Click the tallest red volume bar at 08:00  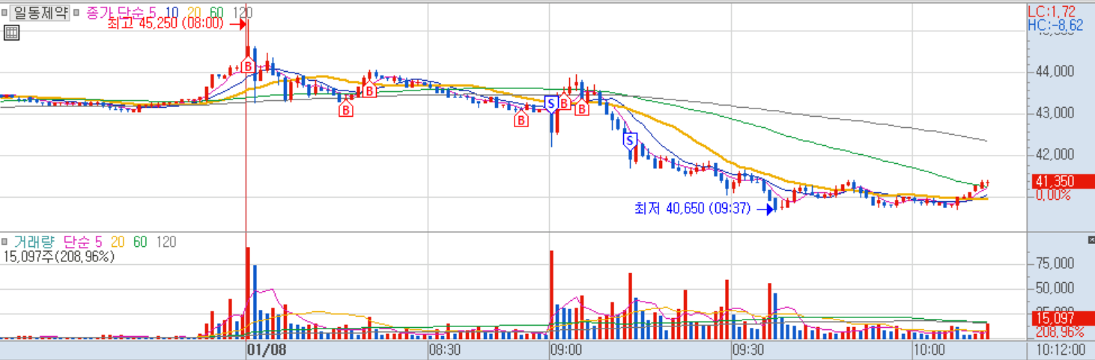[248, 293]
